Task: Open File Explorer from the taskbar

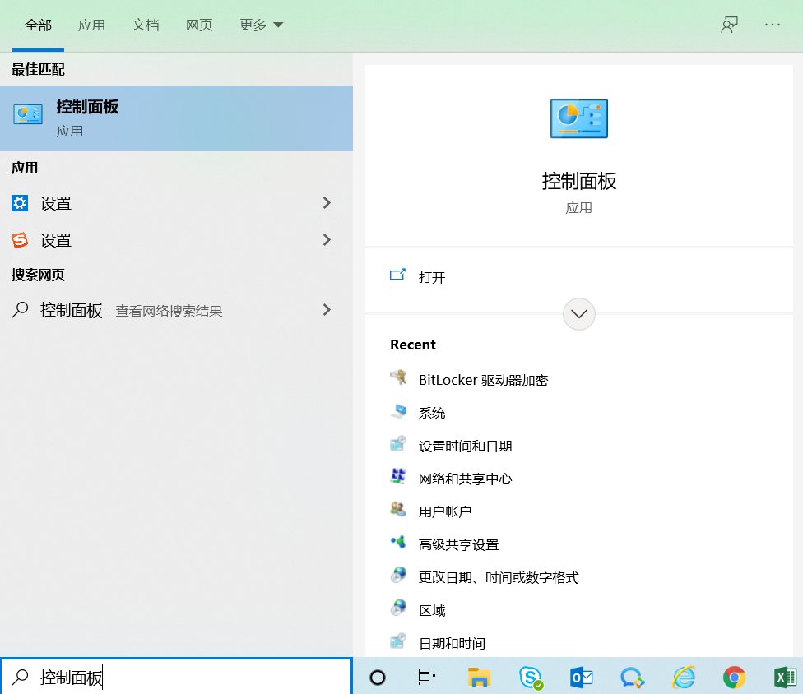Action: tap(479, 678)
